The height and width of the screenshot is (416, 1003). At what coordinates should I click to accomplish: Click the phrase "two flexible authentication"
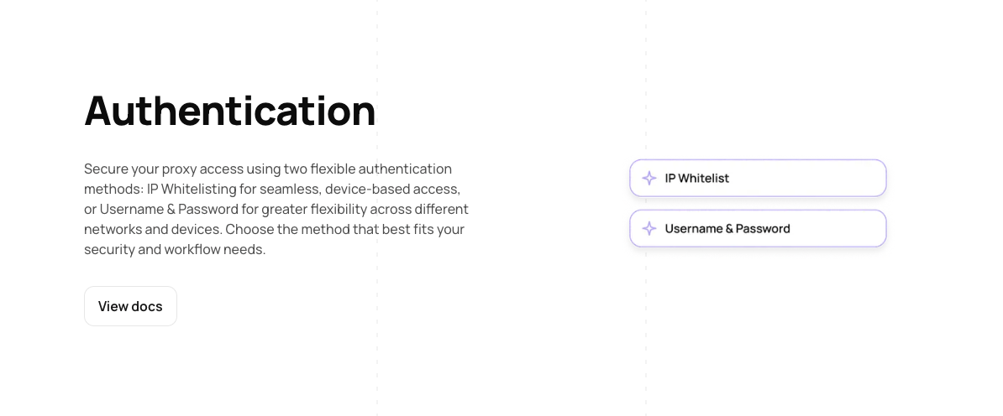(x=373, y=169)
